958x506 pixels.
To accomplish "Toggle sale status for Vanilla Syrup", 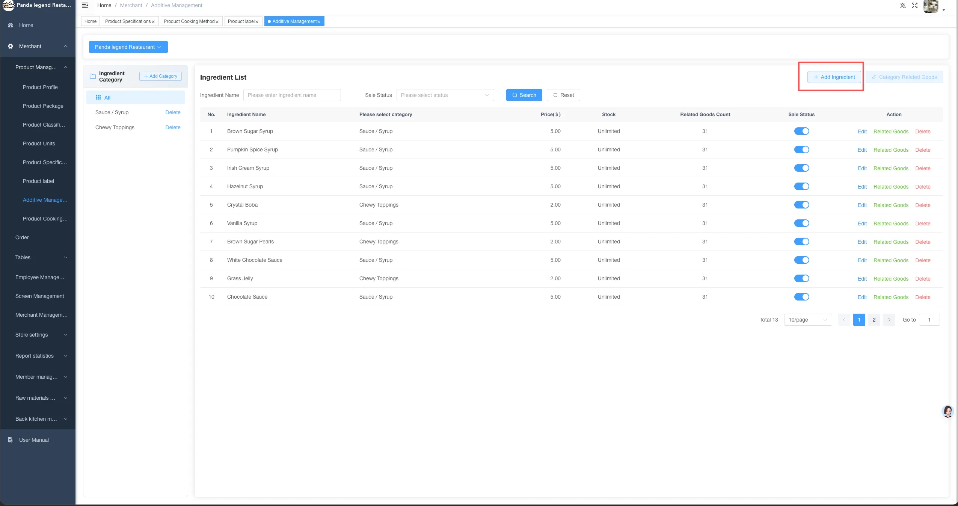I will click(801, 223).
